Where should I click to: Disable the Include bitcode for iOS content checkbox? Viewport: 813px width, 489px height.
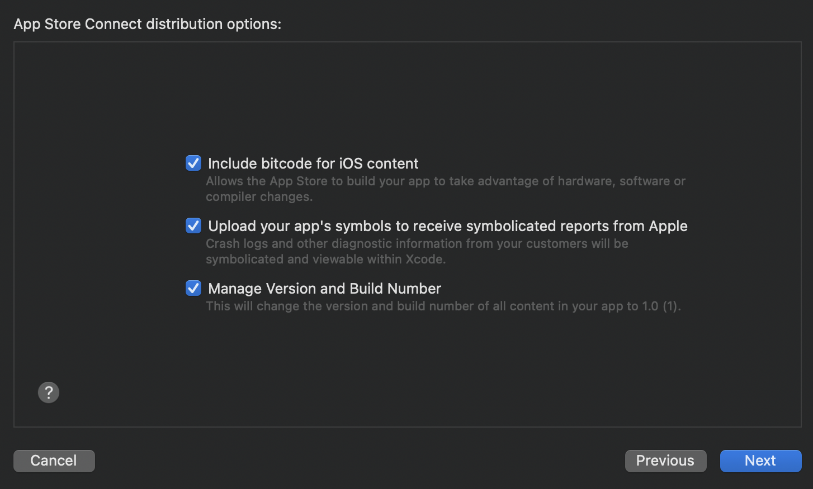193,163
